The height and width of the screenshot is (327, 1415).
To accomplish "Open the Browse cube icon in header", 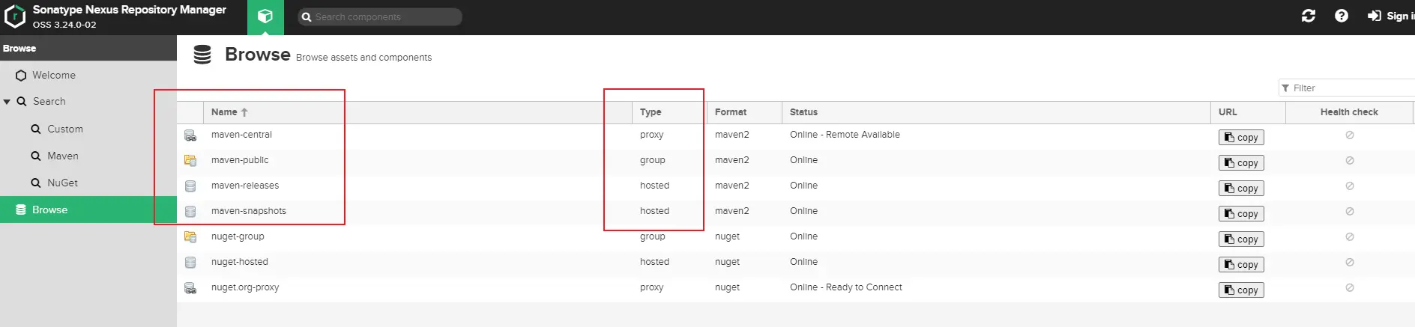I will pyautogui.click(x=265, y=16).
